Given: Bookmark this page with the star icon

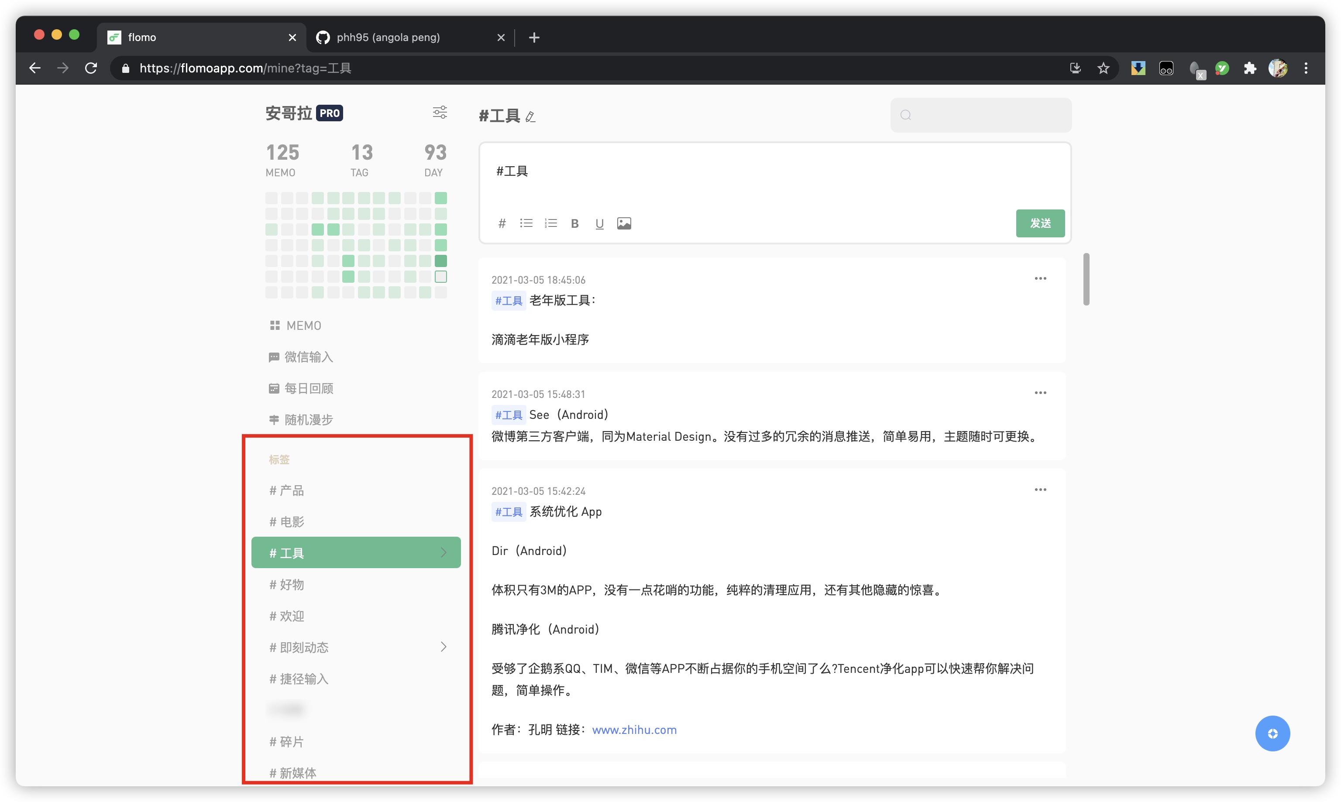Looking at the screenshot, I should 1103,68.
